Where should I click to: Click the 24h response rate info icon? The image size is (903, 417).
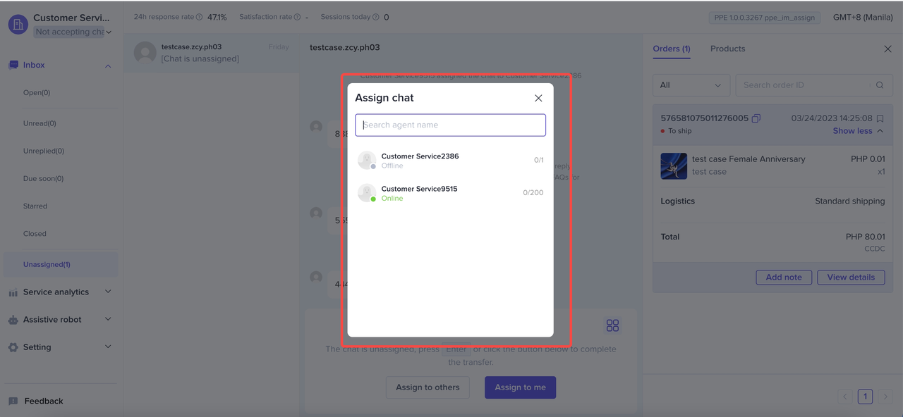pyautogui.click(x=200, y=18)
